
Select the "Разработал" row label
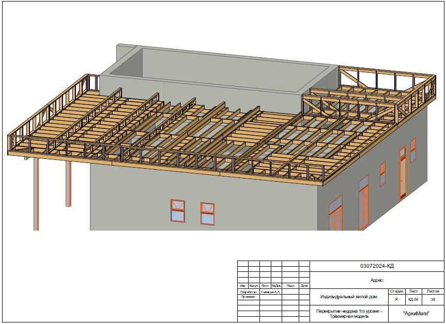point(248,292)
